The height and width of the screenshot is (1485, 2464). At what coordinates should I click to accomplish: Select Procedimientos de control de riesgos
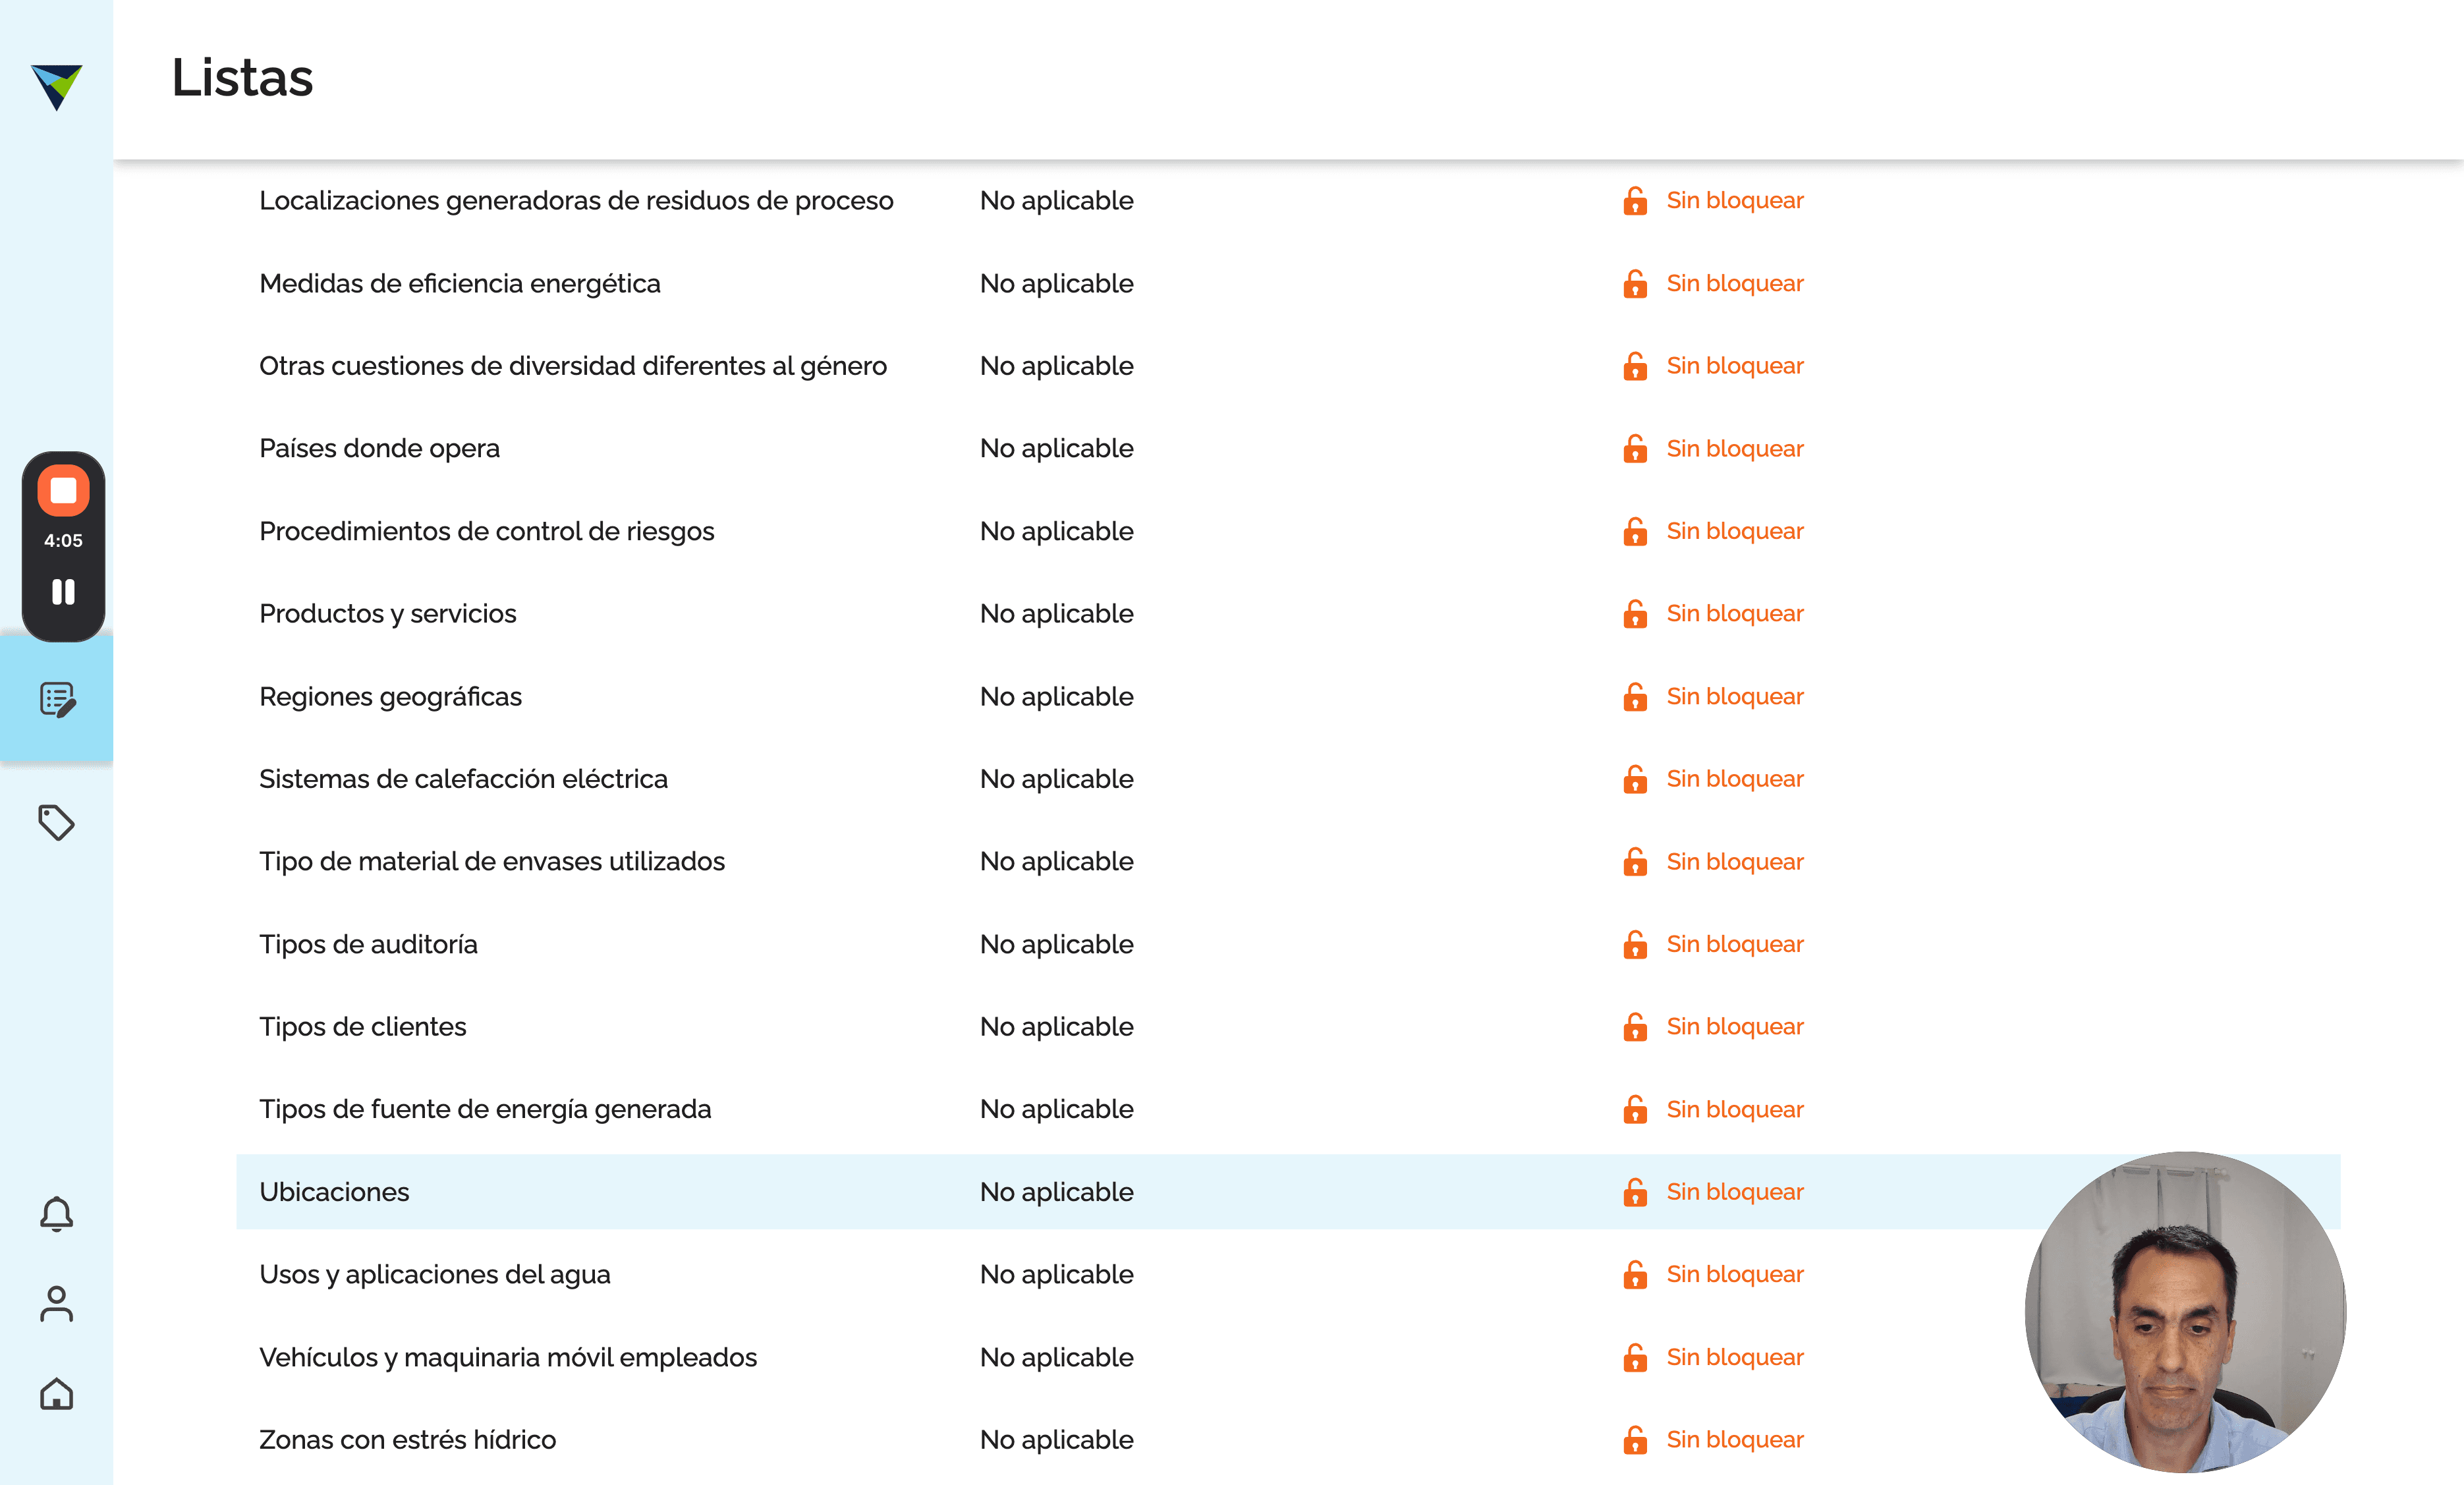(x=487, y=531)
